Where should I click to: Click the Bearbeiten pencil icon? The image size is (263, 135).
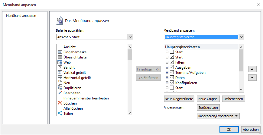point(60,93)
